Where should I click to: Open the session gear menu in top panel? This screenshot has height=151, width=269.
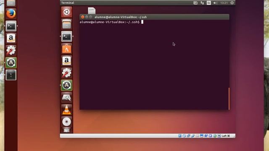232,3
